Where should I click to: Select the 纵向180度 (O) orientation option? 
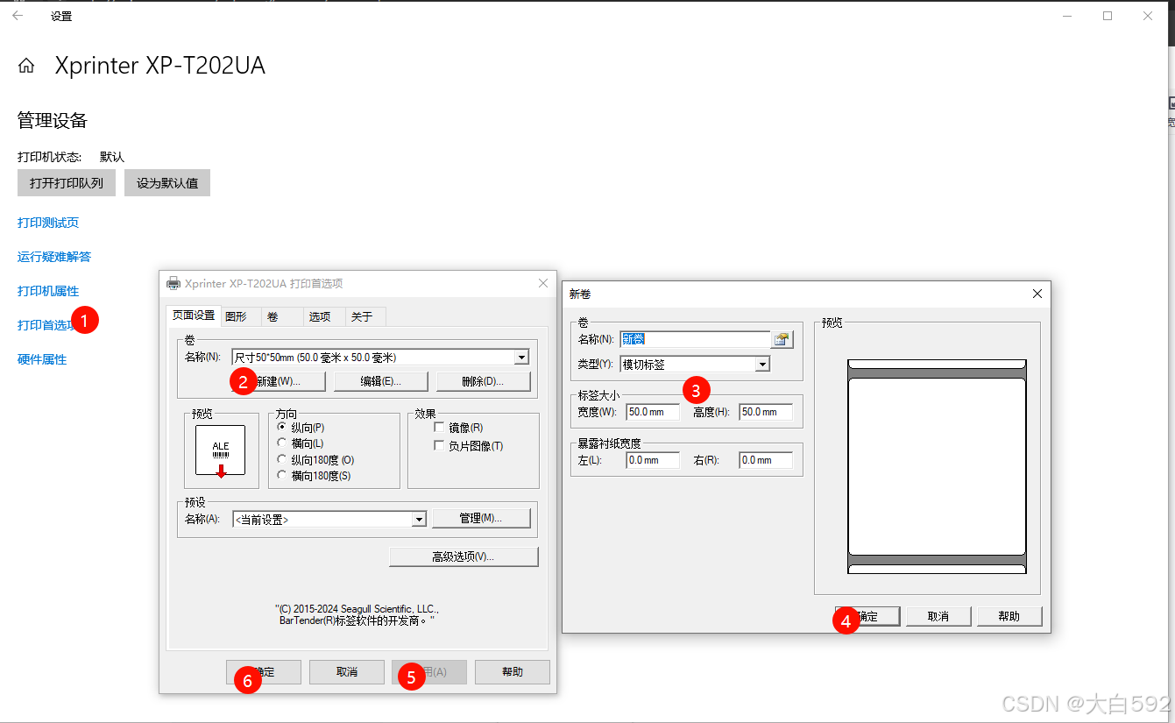pyautogui.click(x=281, y=459)
